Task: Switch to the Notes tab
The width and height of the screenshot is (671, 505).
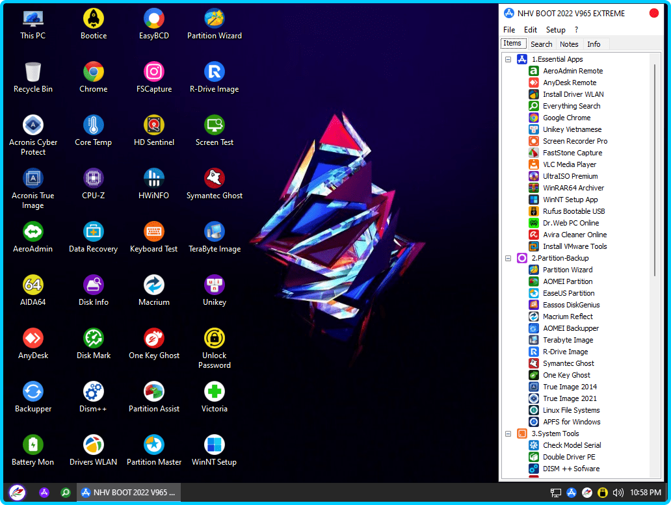Action: [x=569, y=44]
